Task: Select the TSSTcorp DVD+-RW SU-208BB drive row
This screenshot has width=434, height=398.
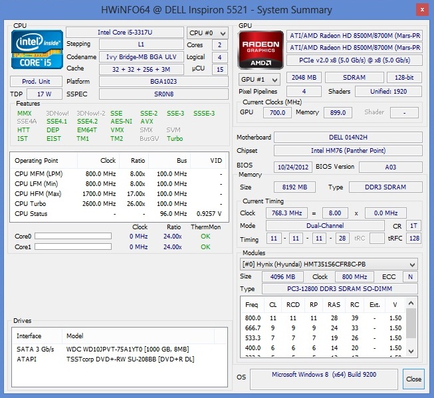Action: click(x=120, y=359)
